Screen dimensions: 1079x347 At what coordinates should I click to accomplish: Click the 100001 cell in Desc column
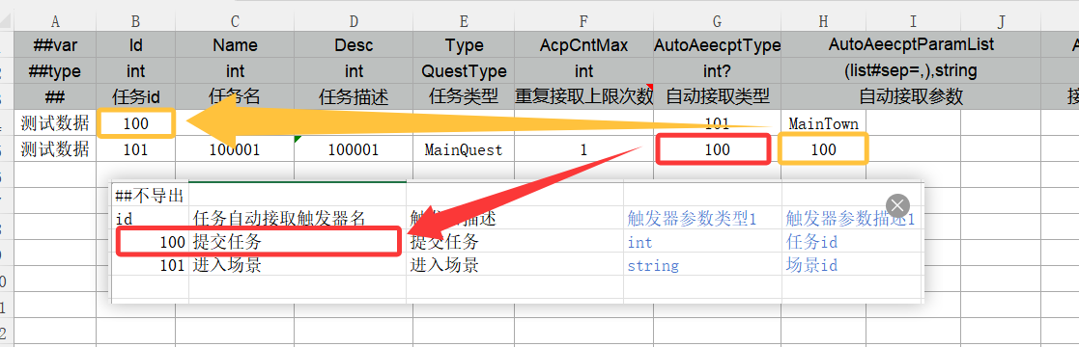[354, 149]
